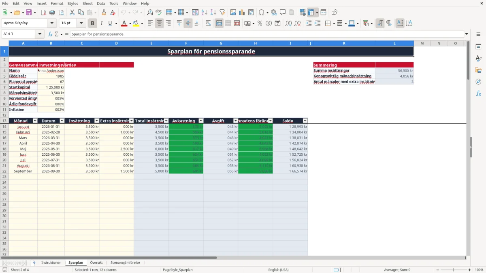Toggle Merge and Center Cells

click(x=219, y=23)
